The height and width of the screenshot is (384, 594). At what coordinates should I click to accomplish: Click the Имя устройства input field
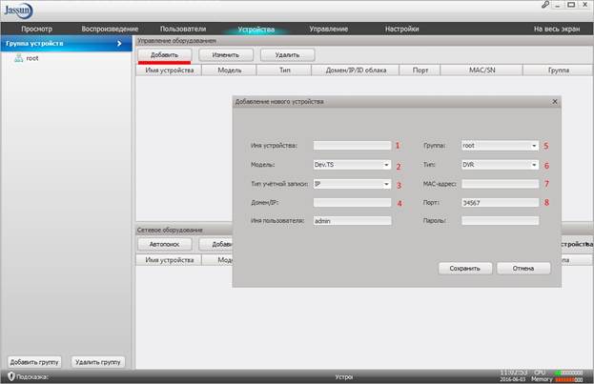click(352, 146)
